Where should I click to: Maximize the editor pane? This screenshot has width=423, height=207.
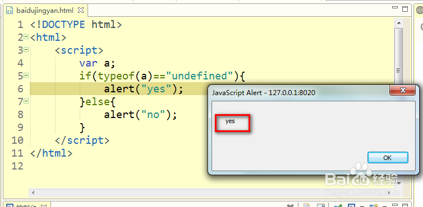405,9
